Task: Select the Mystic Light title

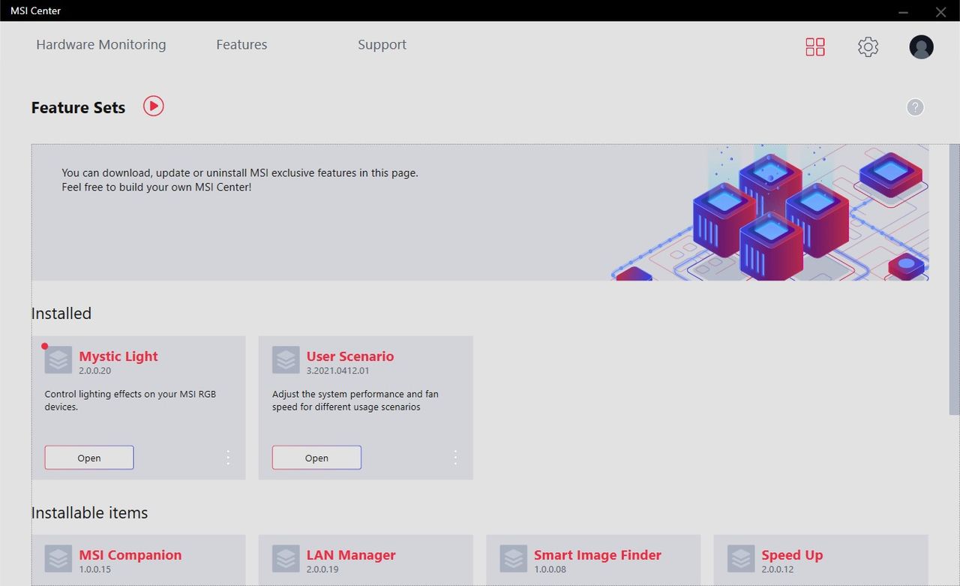Action: (x=118, y=356)
